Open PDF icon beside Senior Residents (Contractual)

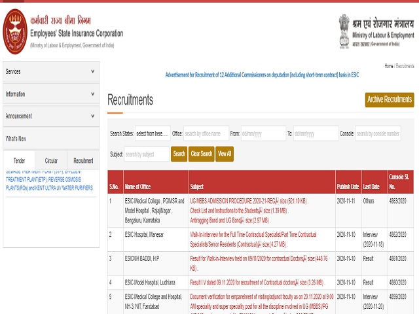click(x=259, y=244)
